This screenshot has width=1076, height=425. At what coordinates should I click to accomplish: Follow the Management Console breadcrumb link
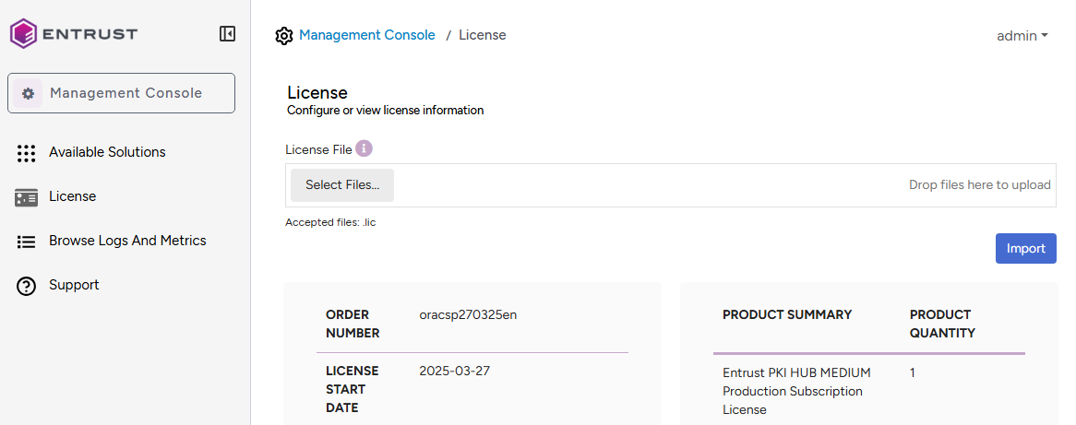tap(366, 35)
